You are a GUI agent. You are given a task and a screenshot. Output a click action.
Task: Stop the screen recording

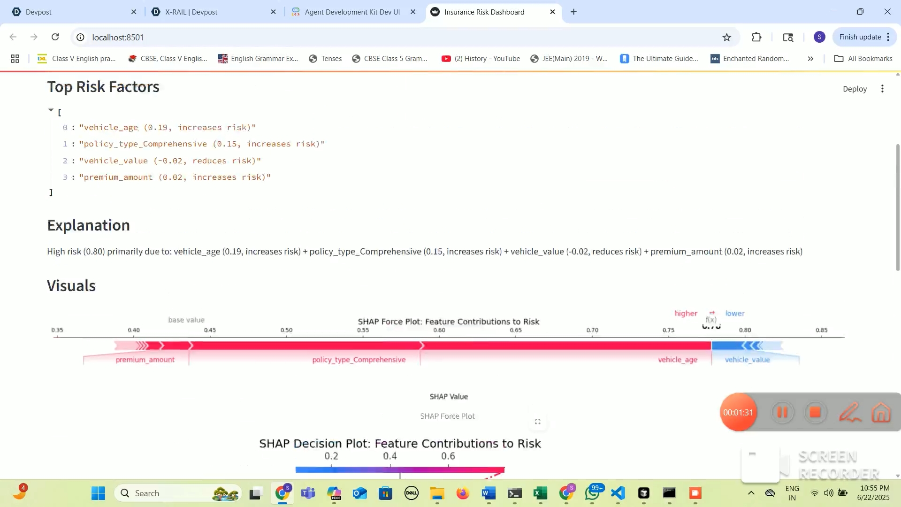[815, 413]
